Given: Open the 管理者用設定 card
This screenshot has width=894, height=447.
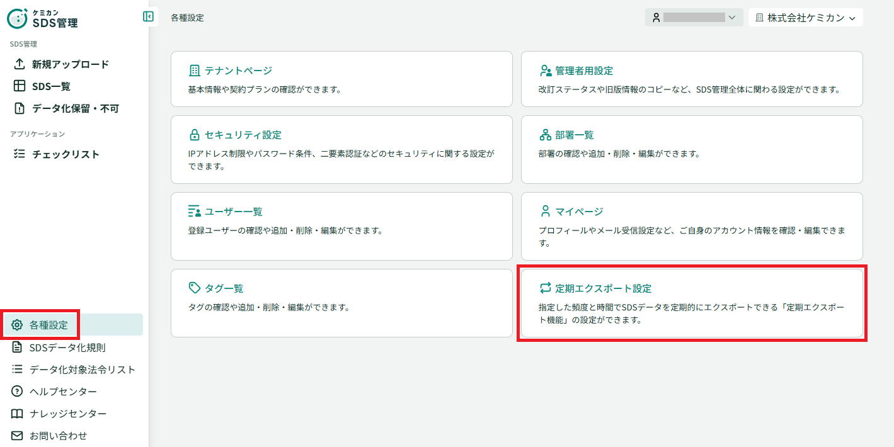Looking at the screenshot, I should [x=692, y=79].
